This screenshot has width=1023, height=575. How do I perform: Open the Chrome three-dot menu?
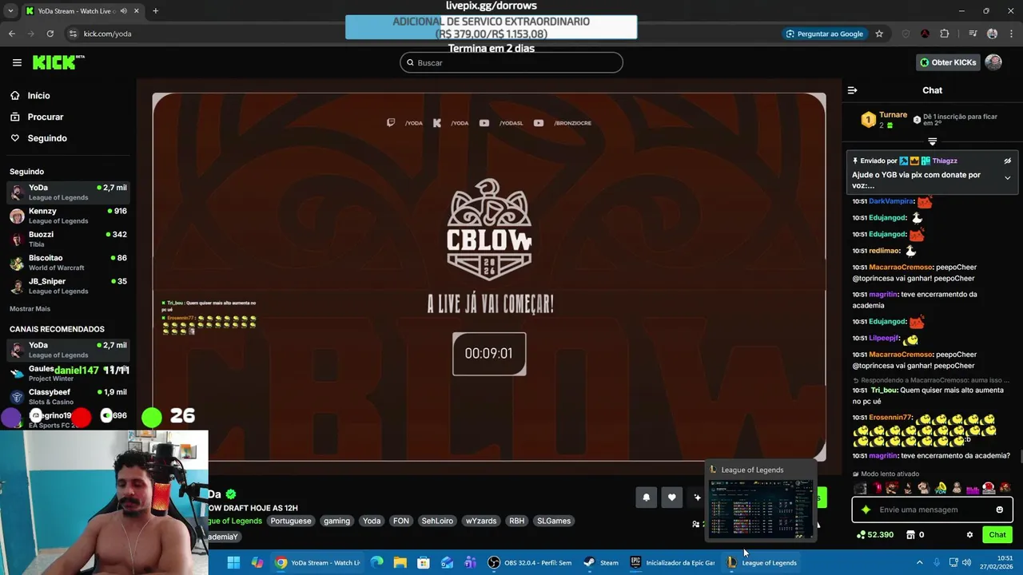pos(1010,34)
